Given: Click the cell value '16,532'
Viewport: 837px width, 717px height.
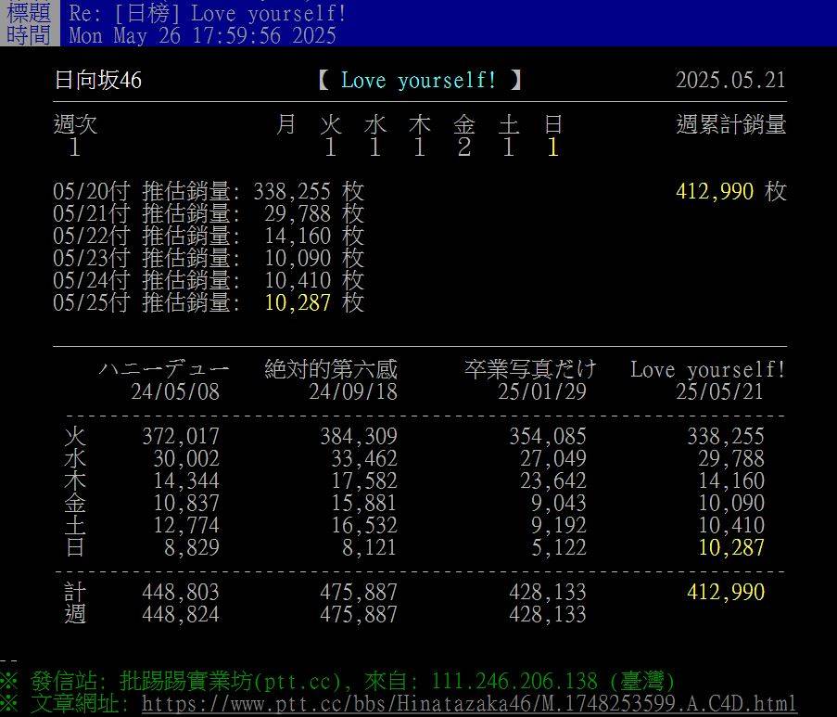Looking at the screenshot, I should point(364,525).
